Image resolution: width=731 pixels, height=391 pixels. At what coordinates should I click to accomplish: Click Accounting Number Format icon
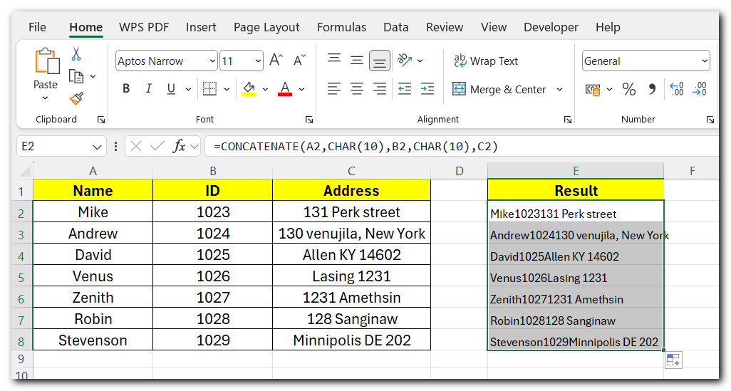(x=593, y=89)
